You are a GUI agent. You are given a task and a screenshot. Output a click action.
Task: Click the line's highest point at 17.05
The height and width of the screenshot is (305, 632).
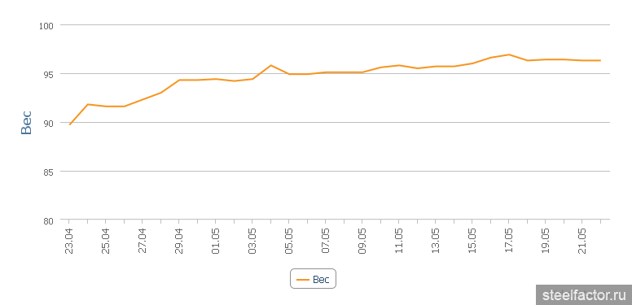(x=509, y=54)
